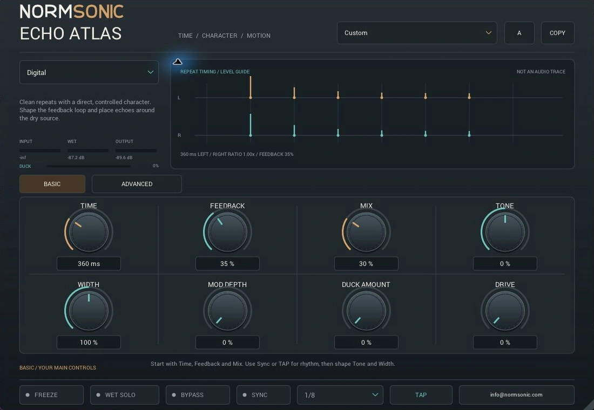
Task: Click the COPY button
Action: pos(558,33)
